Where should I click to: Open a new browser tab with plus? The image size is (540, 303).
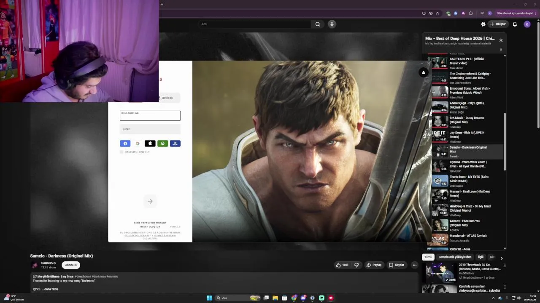pyautogui.click(x=162, y=4)
